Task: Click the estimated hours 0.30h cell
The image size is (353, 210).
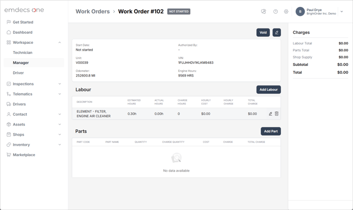Action: [x=132, y=114]
